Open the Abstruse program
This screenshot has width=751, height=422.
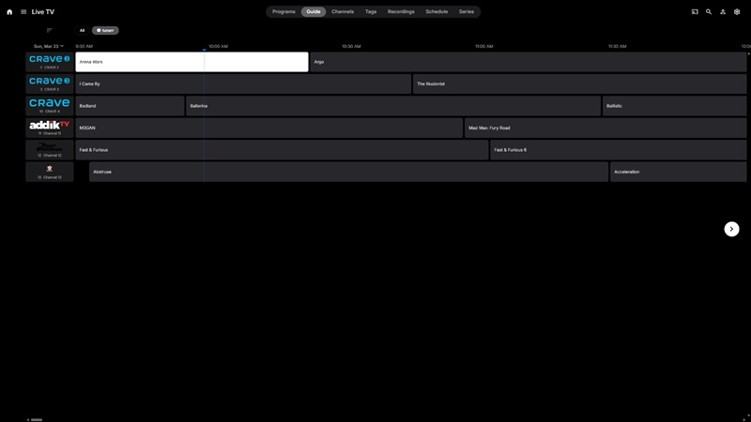(348, 173)
